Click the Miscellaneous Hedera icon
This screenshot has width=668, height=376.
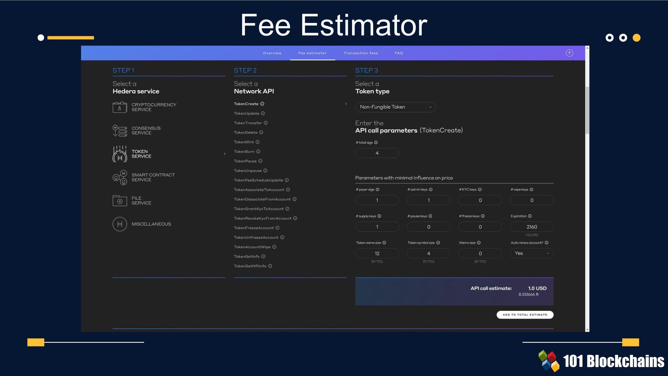click(120, 224)
